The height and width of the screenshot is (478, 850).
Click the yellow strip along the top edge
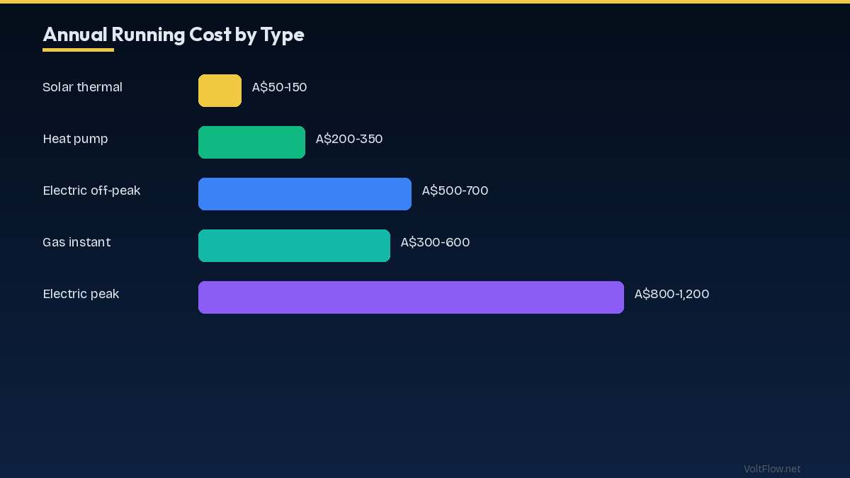point(425,1)
